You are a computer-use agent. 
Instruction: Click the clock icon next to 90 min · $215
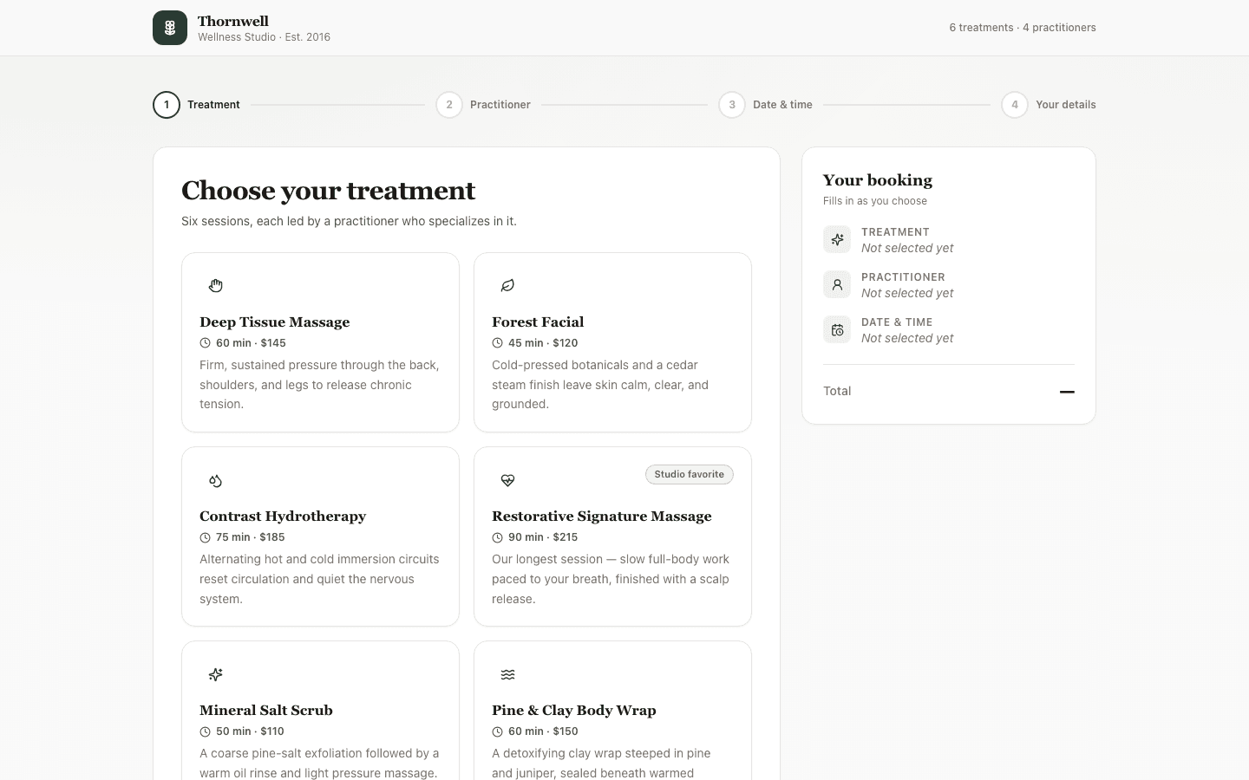(x=497, y=537)
